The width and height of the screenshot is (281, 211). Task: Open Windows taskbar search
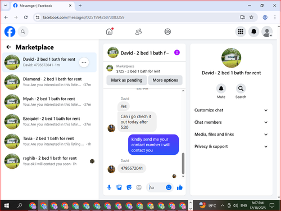[20, 205]
